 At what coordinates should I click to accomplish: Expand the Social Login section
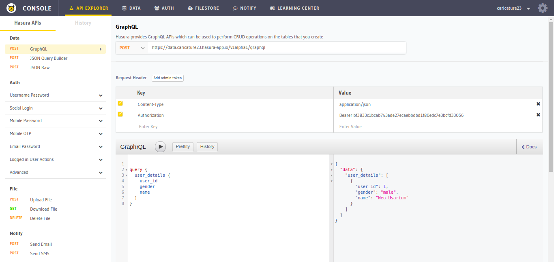click(x=55, y=108)
